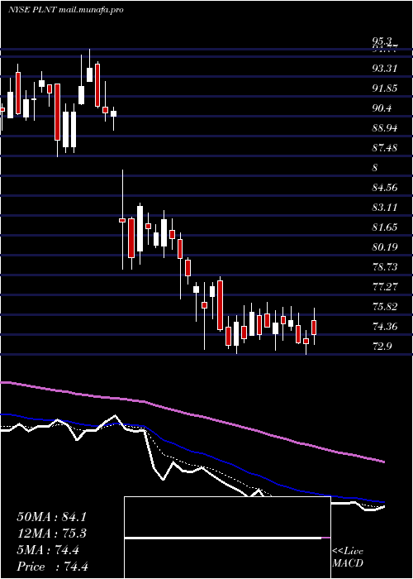This screenshot has height=579, width=413.
Task: Click the Live MACD label
Action: coord(348,557)
